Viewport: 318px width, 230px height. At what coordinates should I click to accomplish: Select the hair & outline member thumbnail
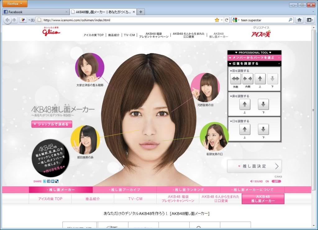(90, 67)
